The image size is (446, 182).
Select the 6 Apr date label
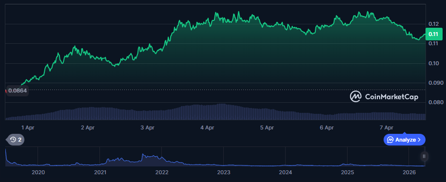pos(327,128)
